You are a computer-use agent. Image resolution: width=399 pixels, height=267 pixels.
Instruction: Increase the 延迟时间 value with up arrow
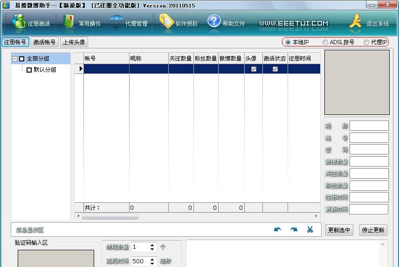[152, 259]
